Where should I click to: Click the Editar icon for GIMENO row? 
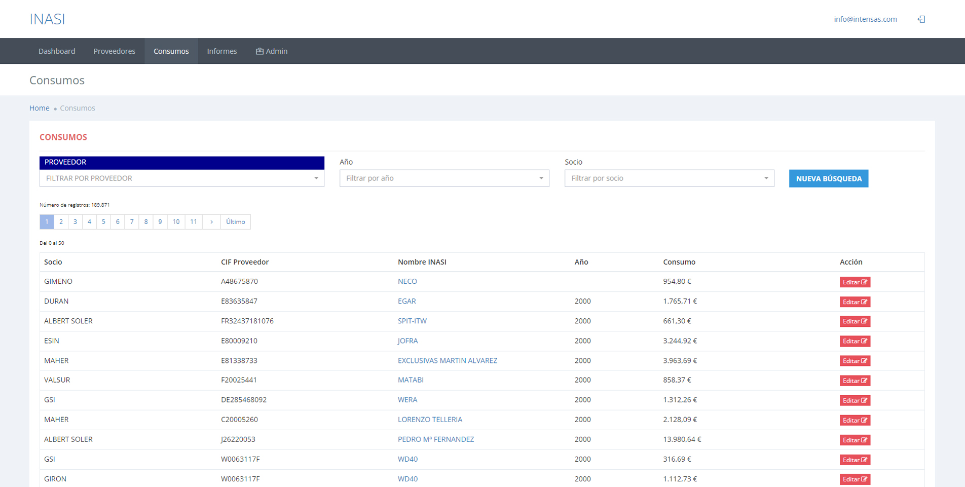click(855, 282)
